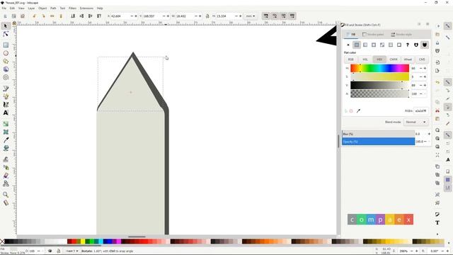Click the RGBA hex color field
This screenshot has height=255, width=453.
(421, 110)
